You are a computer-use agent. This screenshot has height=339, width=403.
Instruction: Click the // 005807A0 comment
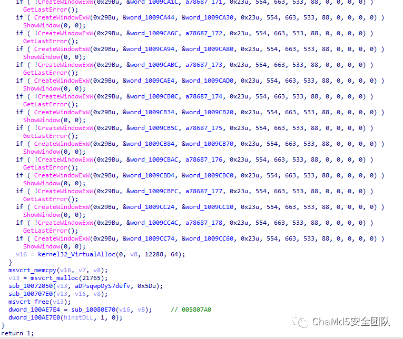(x=191, y=310)
